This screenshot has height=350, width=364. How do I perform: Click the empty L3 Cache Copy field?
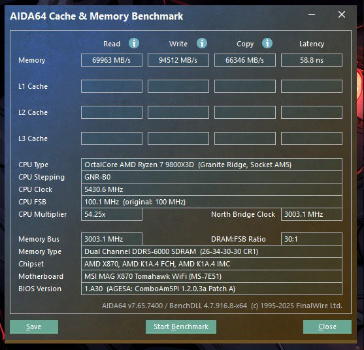point(245,138)
